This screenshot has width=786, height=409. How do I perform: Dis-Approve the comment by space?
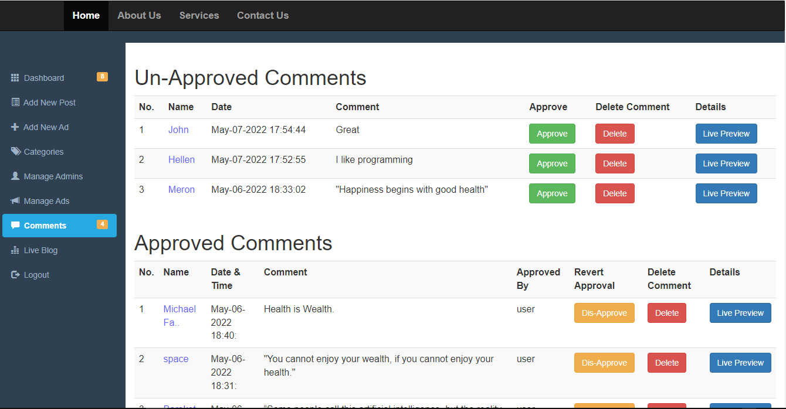click(604, 363)
